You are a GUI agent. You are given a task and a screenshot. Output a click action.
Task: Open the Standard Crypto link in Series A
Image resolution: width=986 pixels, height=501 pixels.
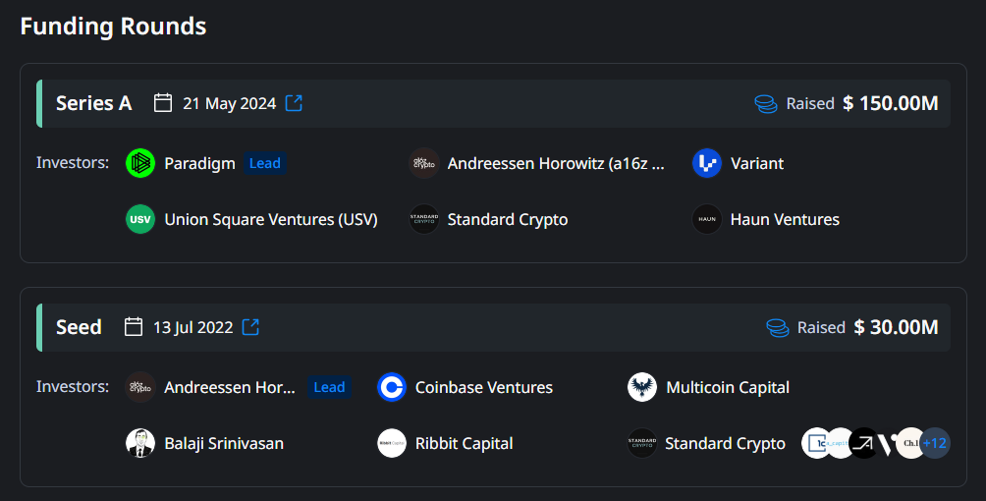(507, 219)
